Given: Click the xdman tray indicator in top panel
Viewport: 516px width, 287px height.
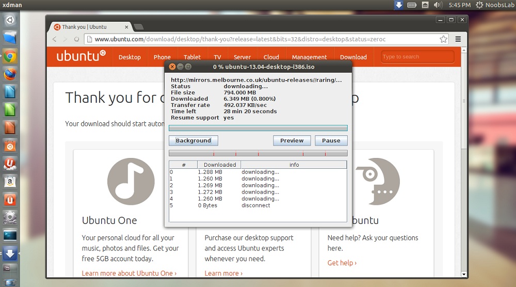Looking at the screenshot, I should click(398, 5).
